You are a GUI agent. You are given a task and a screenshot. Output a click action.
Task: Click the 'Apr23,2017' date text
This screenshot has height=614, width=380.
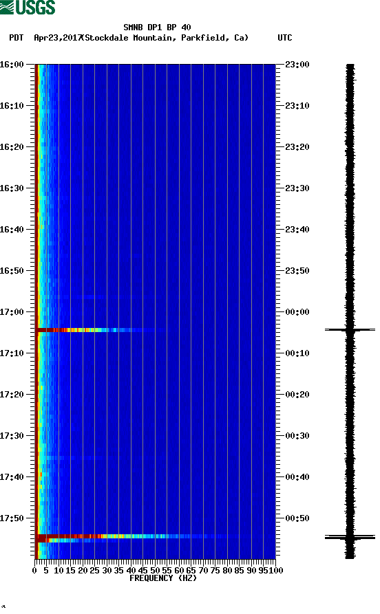coord(58,38)
